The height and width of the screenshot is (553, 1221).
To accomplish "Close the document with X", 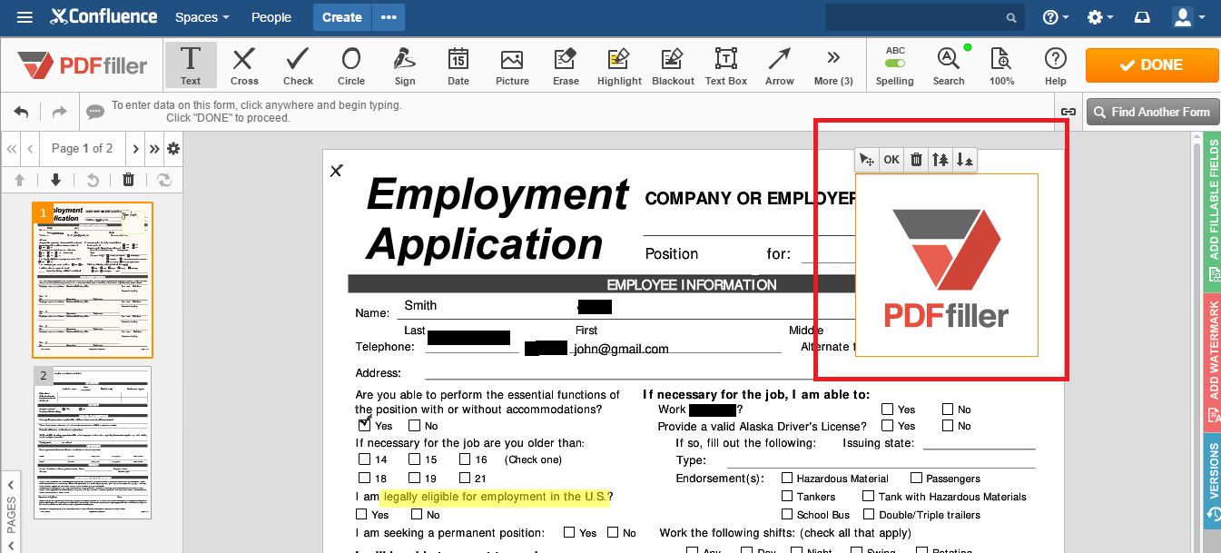I will [x=336, y=170].
